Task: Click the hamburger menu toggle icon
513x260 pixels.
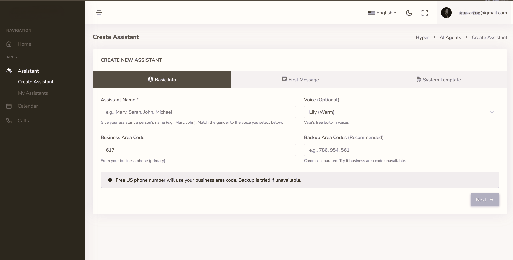Action: point(98,13)
